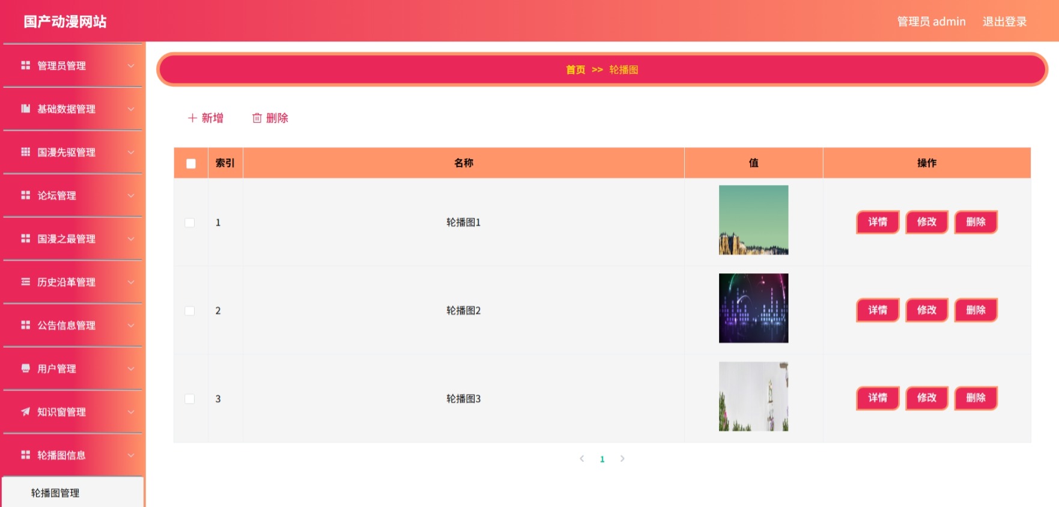This screenshot has height=507, width=1059.
Task: Expand the 公告信息管理 chevron
Action: 131,325
